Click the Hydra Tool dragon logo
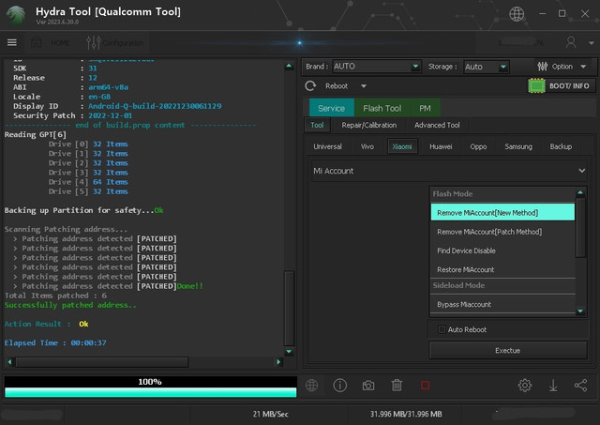The image size is (600, 425). [x=16, y=15]
